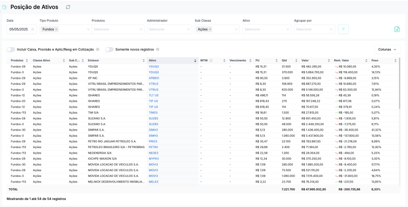
Task: Sort by Peso column arrows
Action: coord(396,60)
